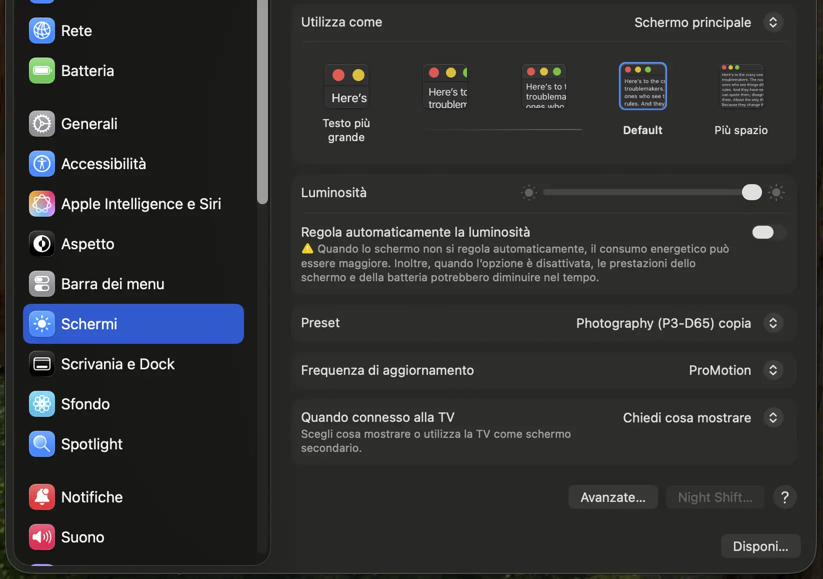Select the Spotlight magnifier icon

coord(42,444)
